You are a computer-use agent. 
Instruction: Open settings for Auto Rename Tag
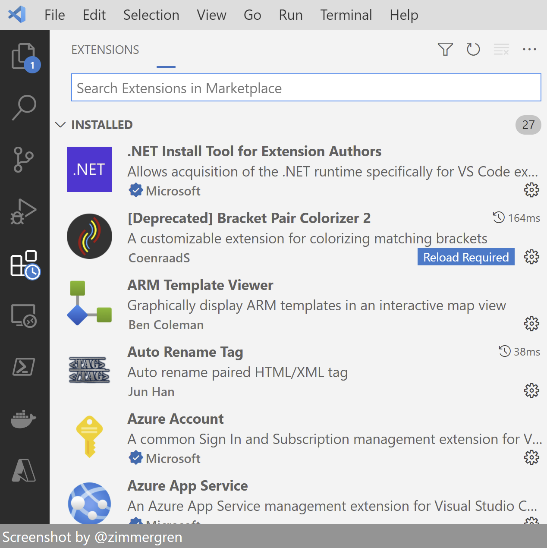click(x=531, y=391)
